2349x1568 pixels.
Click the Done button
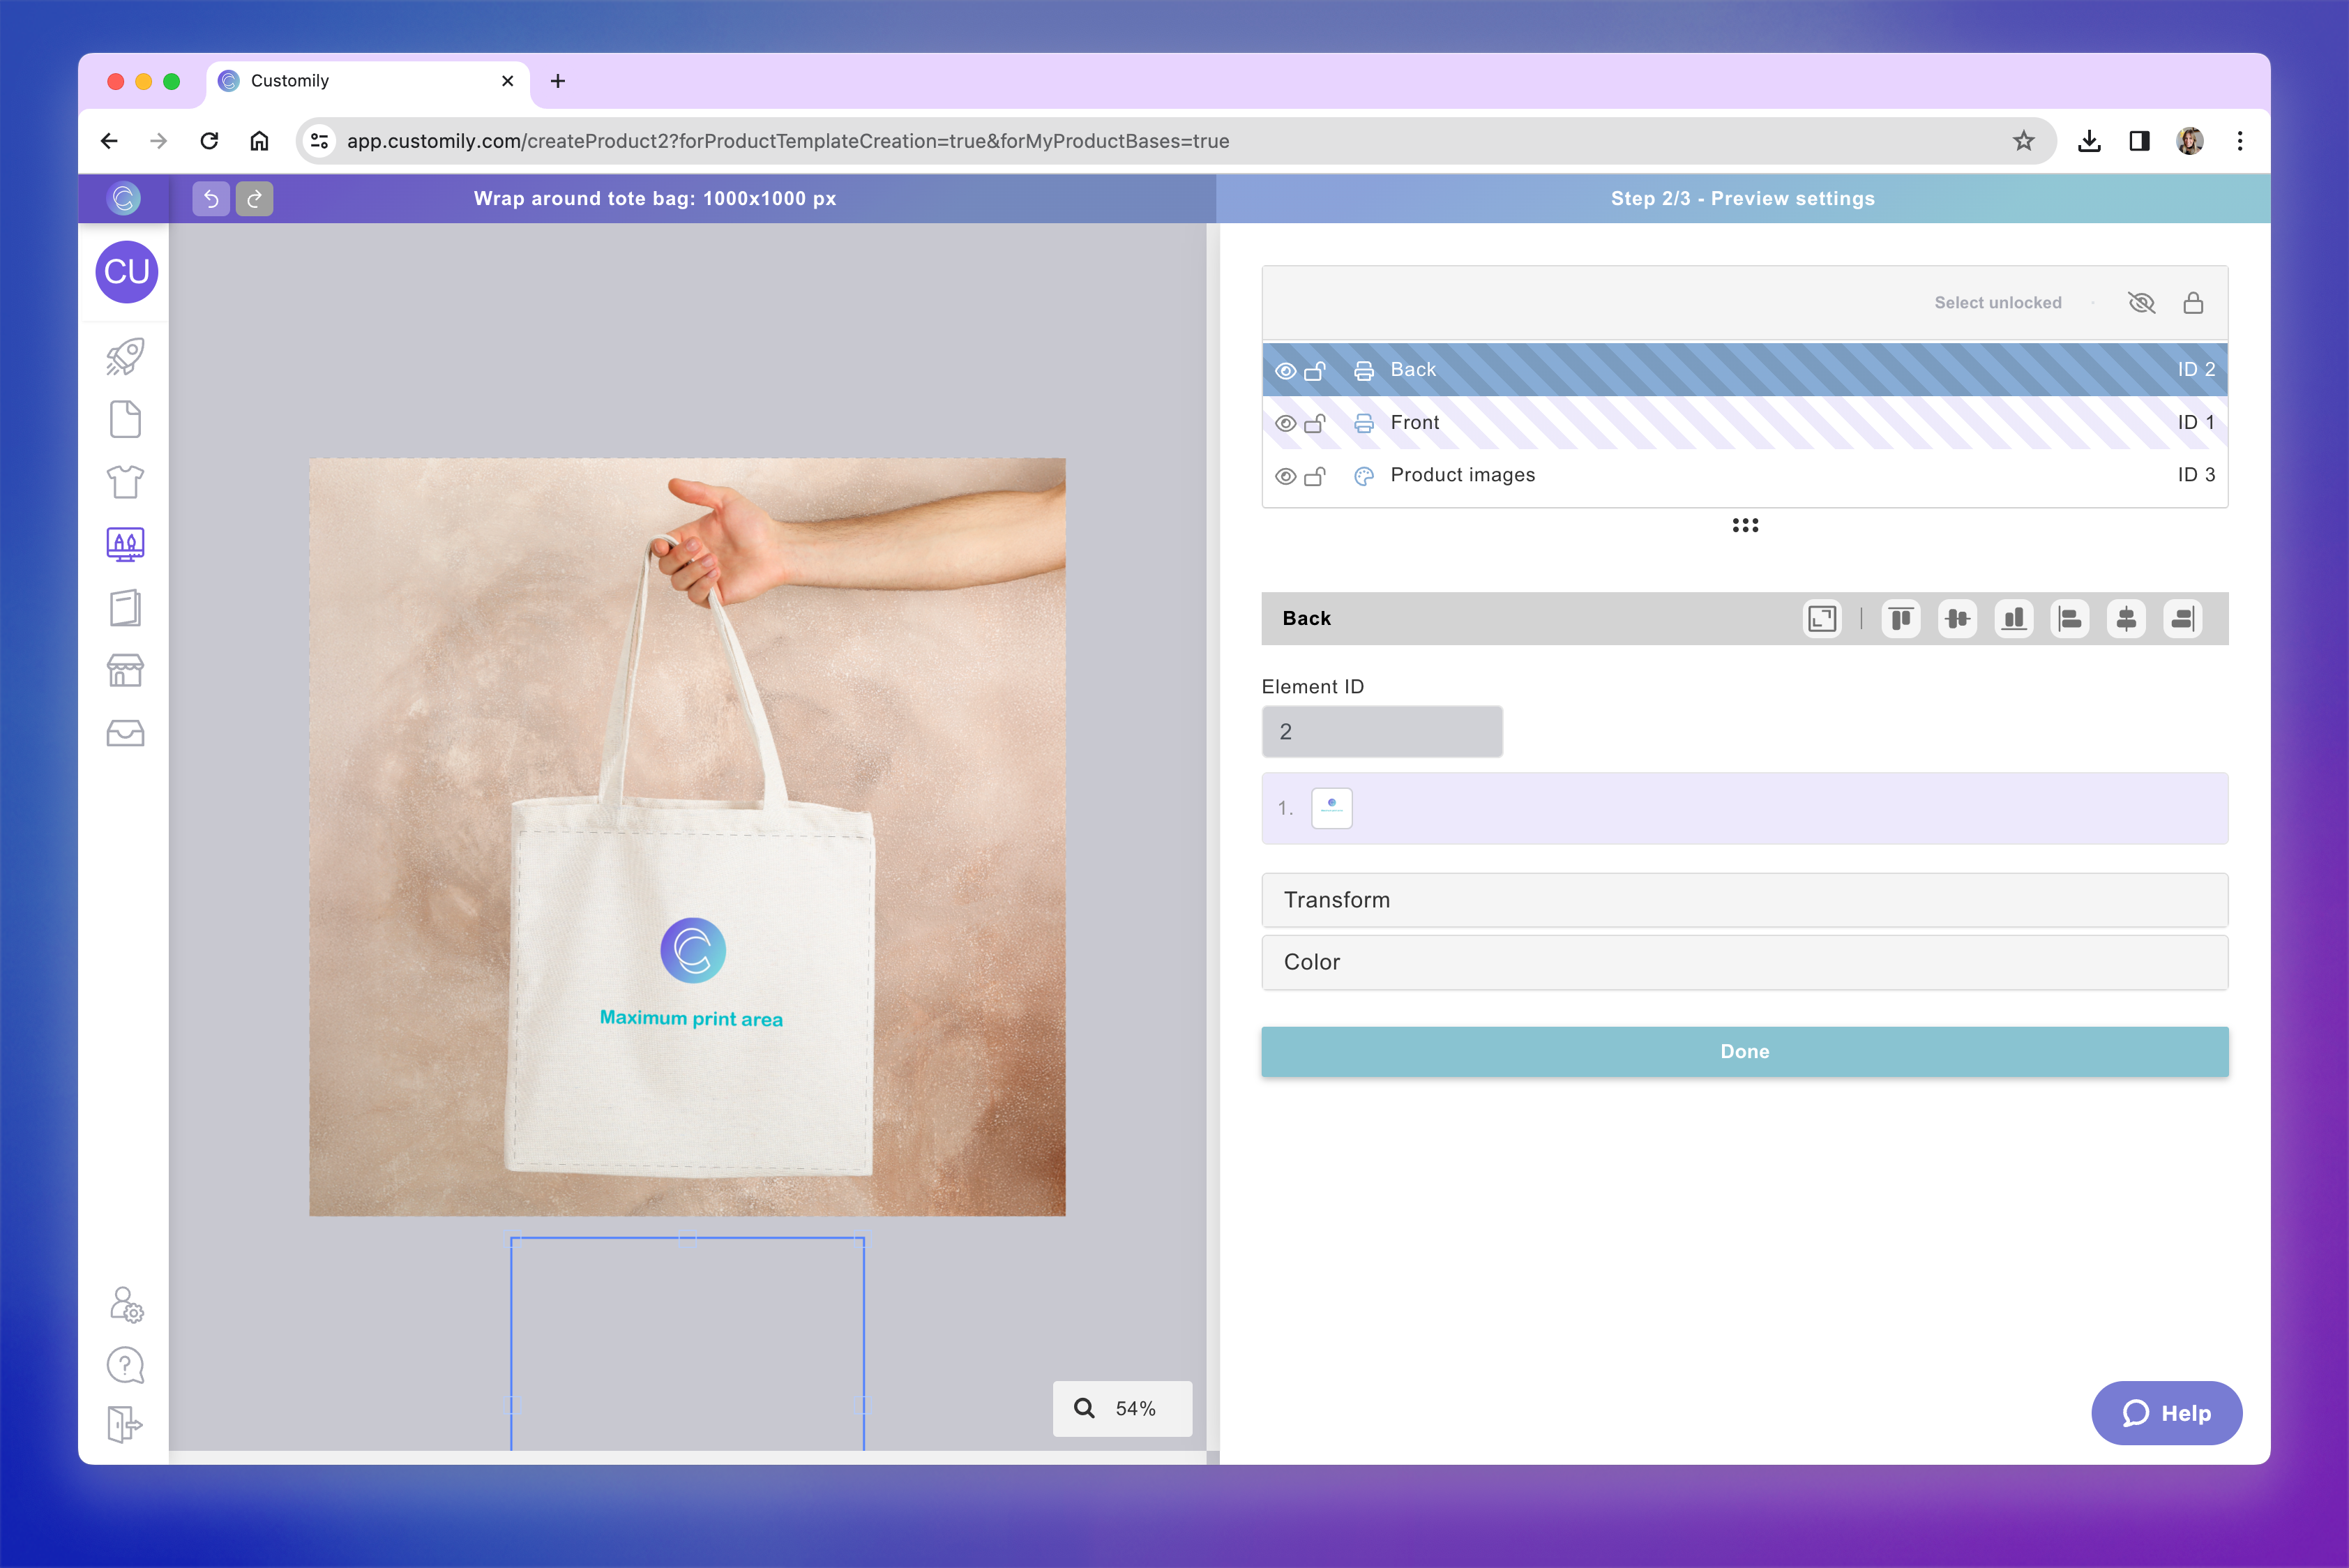(x=1744, y=1052)
